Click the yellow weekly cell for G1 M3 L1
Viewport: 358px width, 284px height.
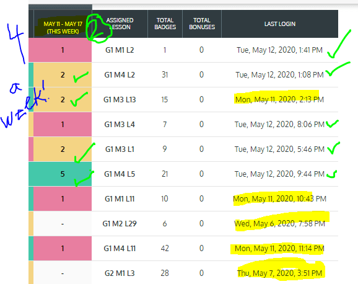(x=63, y=149)
